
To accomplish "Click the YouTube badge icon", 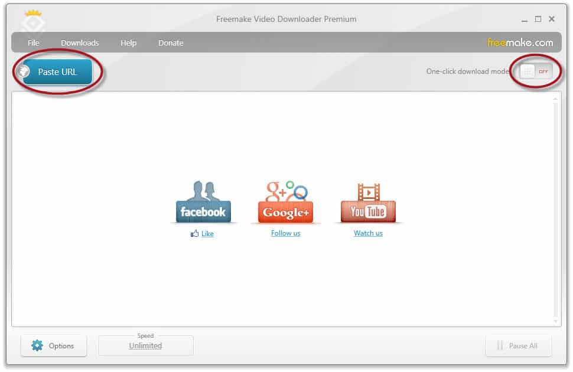I will pos(368,203).
